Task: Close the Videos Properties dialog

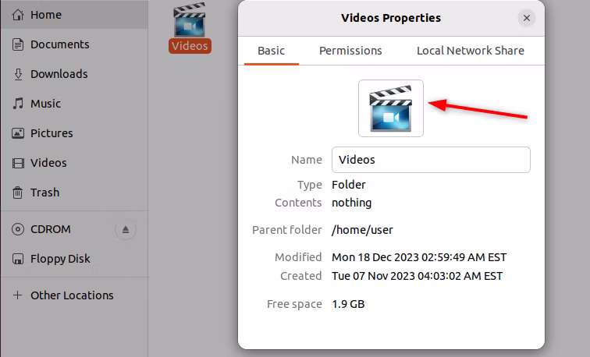Action: coord(527,18)
